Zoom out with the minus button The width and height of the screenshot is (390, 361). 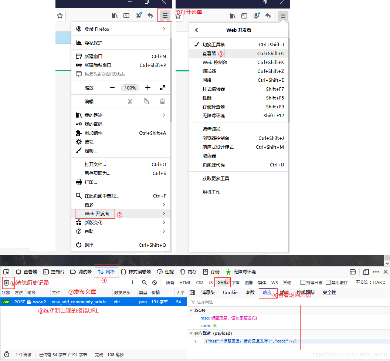coord(112,88)
